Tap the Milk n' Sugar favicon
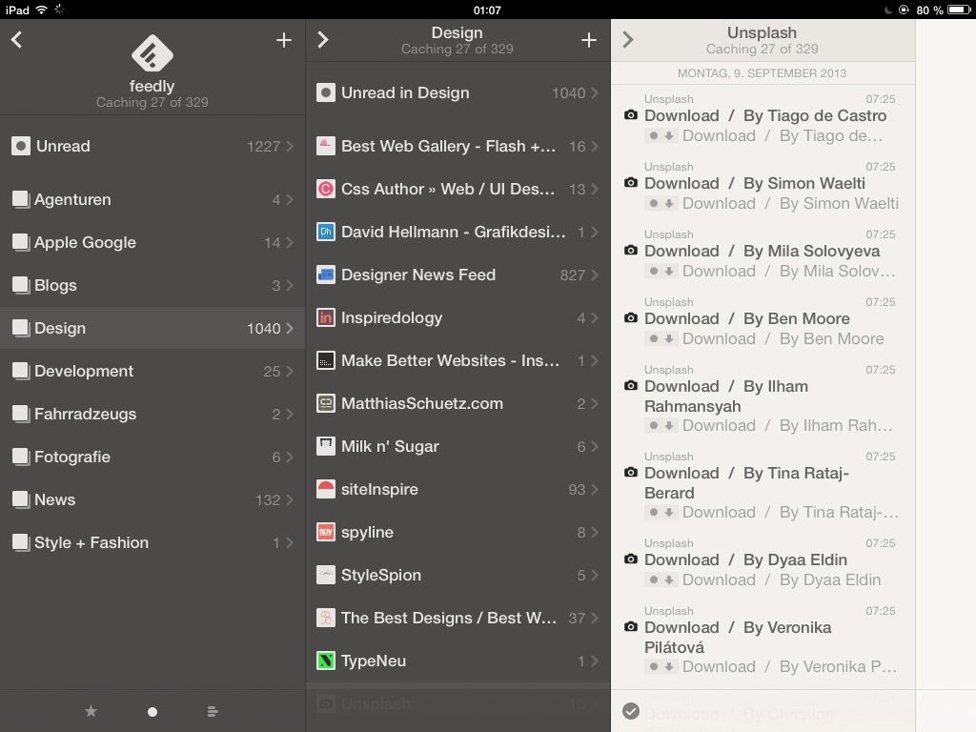Viewport: 976px width, 732px height. [x=326, y=446]
